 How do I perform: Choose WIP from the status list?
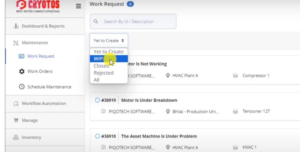click(x=98, y=59)
